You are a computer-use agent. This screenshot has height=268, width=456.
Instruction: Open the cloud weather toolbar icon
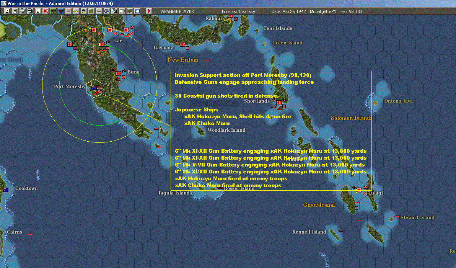point(137,11)
